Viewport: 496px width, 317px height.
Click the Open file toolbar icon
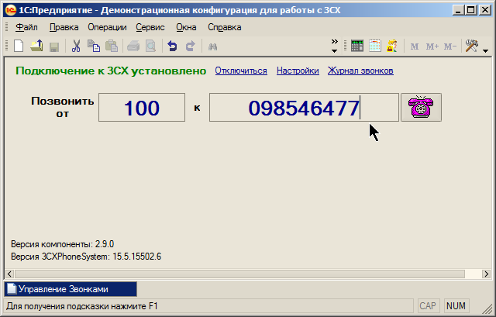[x=36, y=47]
